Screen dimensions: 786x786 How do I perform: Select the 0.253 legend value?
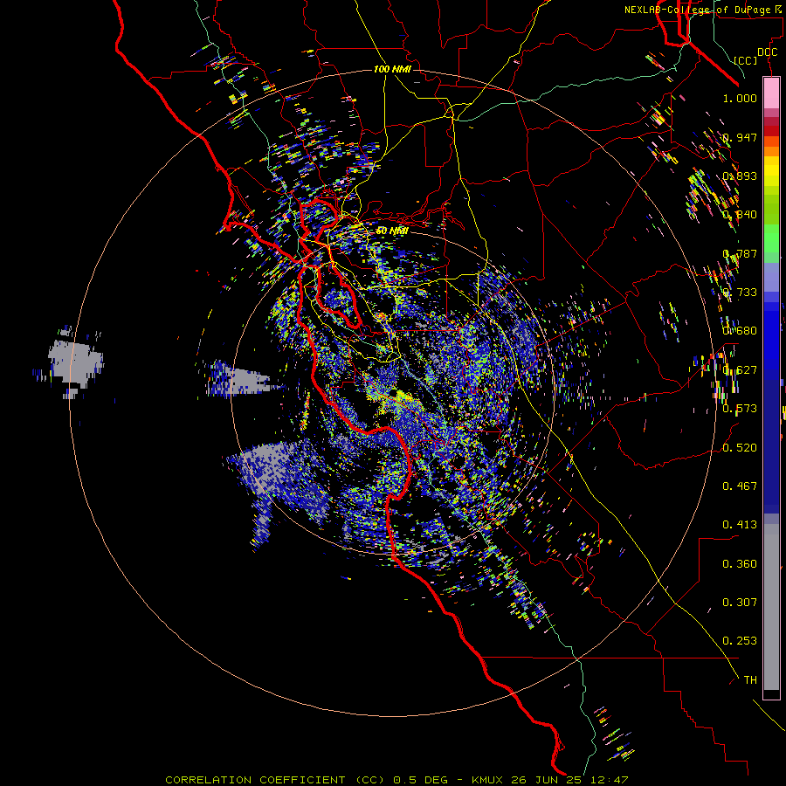pos(740,641)
